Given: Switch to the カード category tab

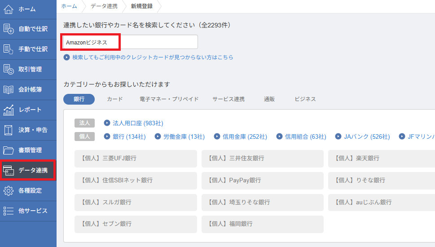Looking at the screenshot, I should (x=114, y=99).
